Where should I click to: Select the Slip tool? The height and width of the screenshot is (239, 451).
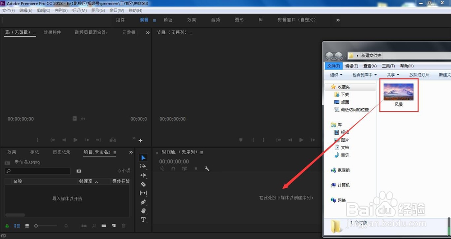point(143,193)
